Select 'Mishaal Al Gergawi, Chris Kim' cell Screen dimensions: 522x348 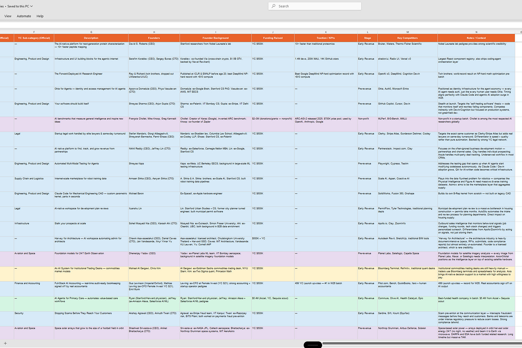pos(154,275)
